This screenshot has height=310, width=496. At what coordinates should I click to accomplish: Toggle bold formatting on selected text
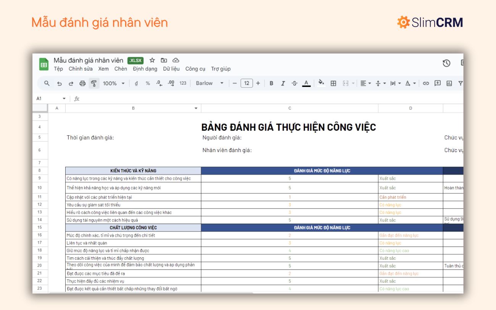[x=271, y=83]
